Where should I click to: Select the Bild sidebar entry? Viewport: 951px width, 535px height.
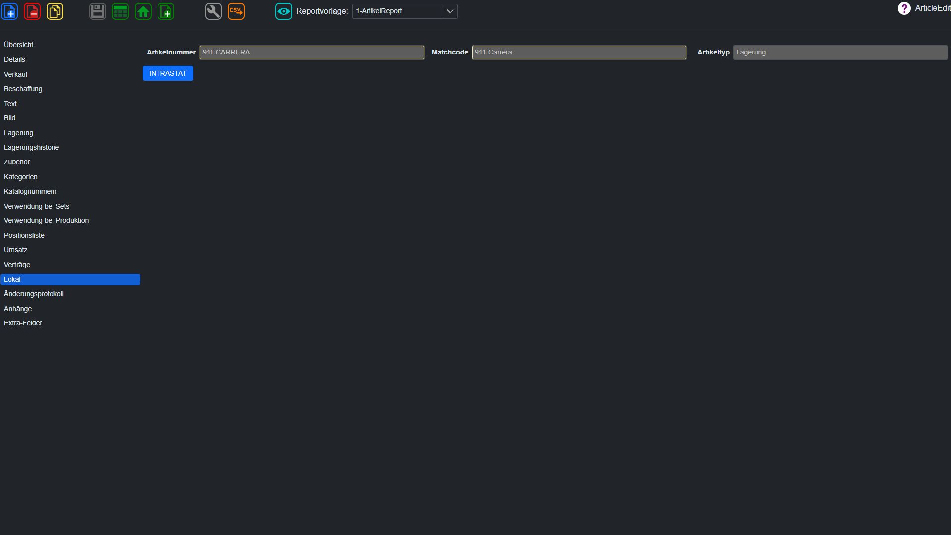[70, 118]
